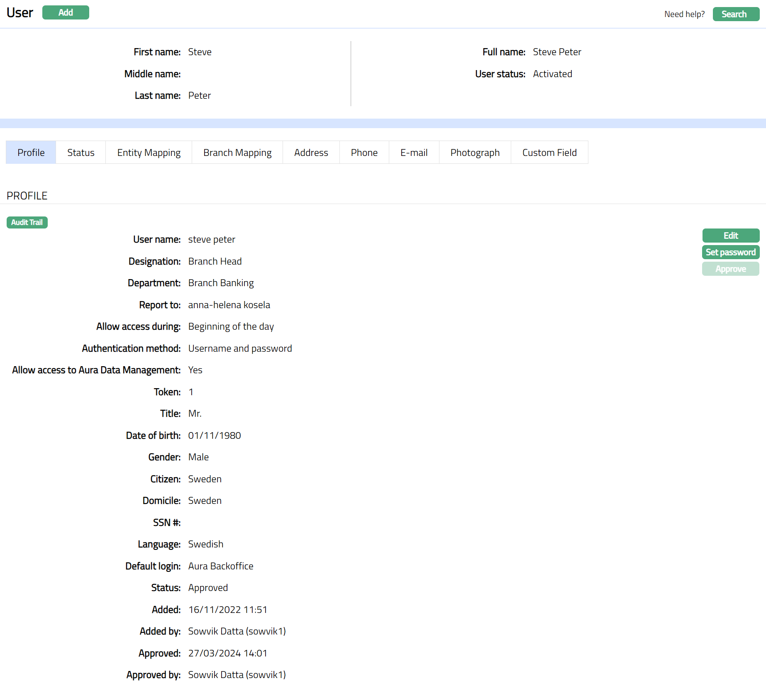Select the Profile tab
The image size is (766, 683).
coord(31,153)
